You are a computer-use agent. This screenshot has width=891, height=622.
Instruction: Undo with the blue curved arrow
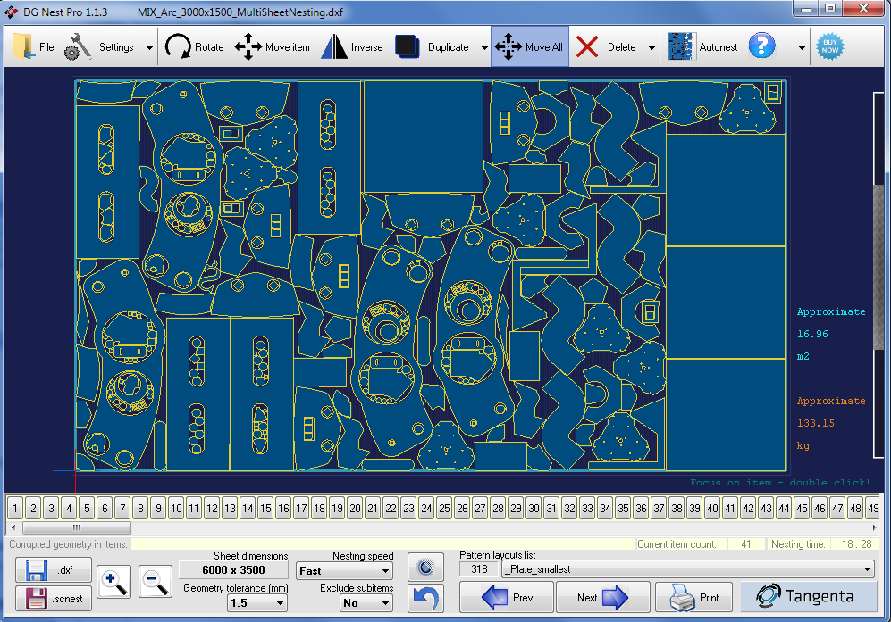(x=425, y=598)
